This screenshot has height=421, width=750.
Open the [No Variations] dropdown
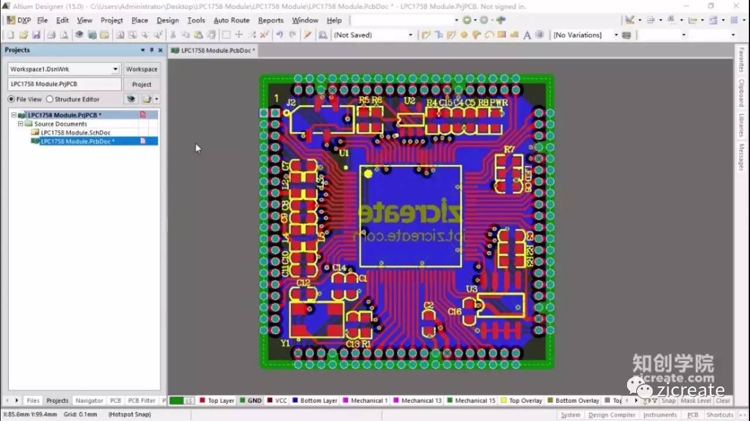point(616,35)
